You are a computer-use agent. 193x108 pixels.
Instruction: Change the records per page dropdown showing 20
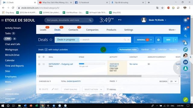173,81
